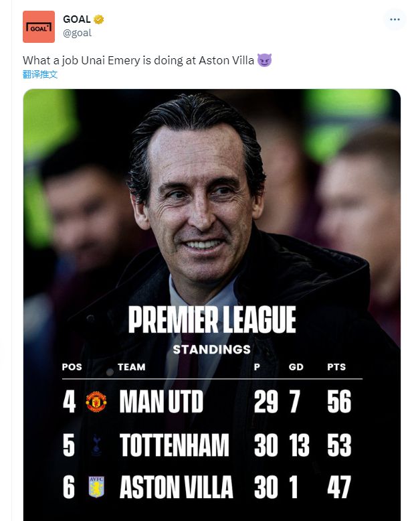
Task: Select the TOTTENHAM team name
Action: pos(174,445)
